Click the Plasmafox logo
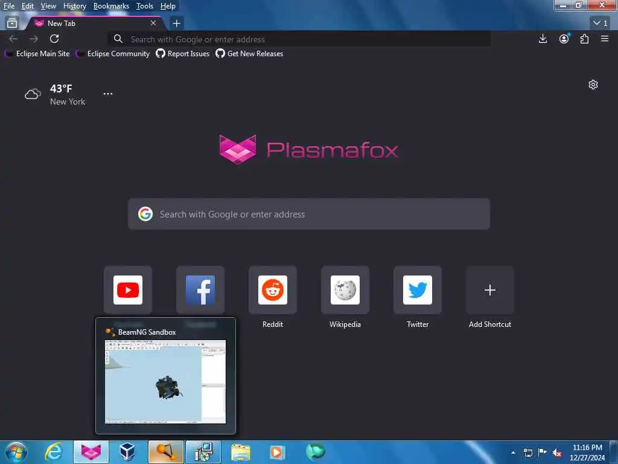The image size is (618, 464). click(x=308, y=150)
